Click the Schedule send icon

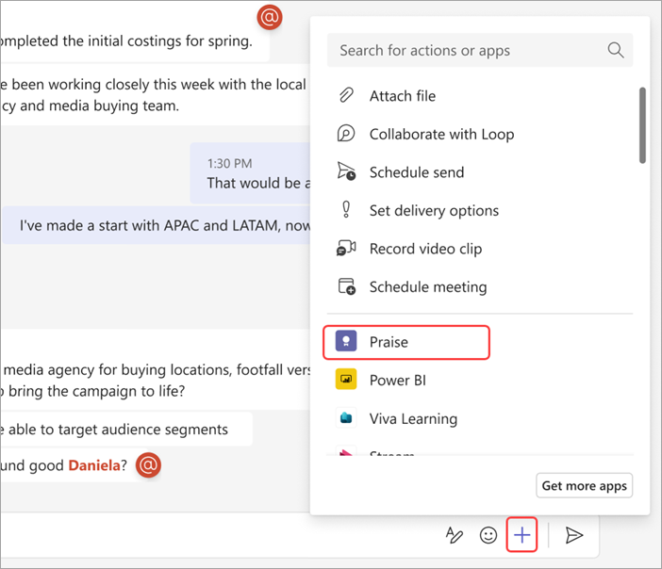pyautogui.click(x=346, y=172)
